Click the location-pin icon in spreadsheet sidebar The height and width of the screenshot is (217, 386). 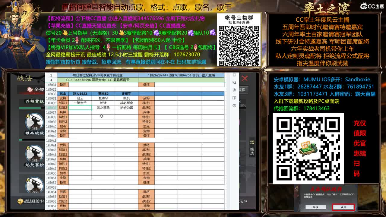coord(234,90)
